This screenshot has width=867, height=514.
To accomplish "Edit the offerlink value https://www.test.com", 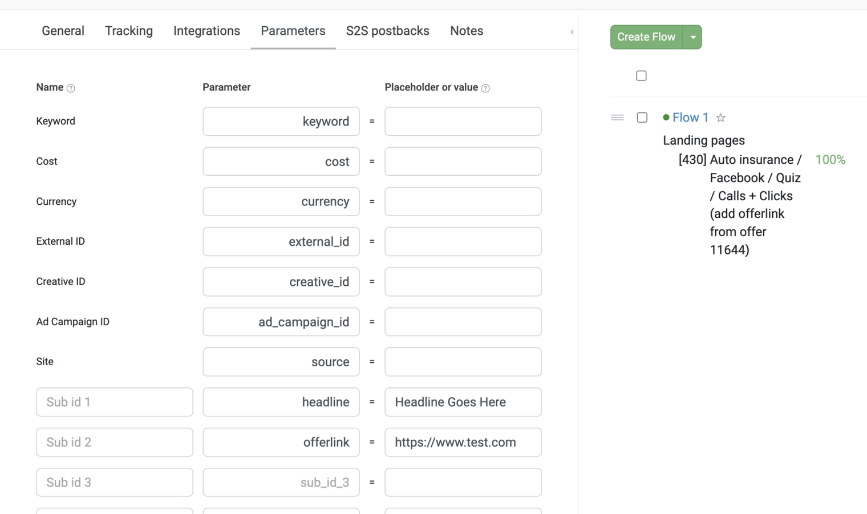I will 463,442.
